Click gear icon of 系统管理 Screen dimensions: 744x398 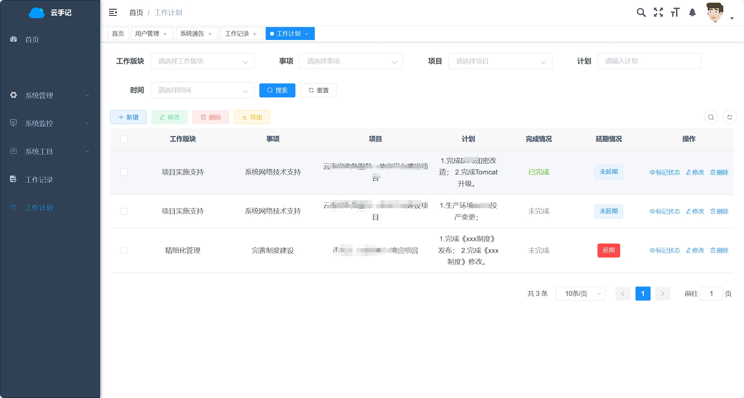pyautogui.click(x=13, y=95)
